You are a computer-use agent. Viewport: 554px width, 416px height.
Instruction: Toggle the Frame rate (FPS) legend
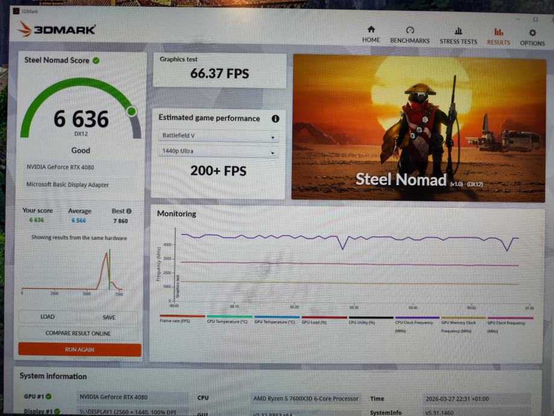(x=182, y=319)
